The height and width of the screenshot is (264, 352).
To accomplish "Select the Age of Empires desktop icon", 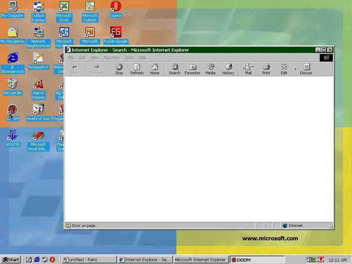I will (x=38, y=89).
